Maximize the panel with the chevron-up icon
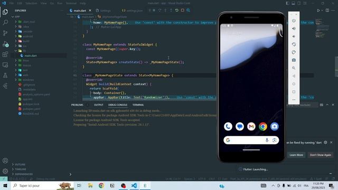This screenshot has height=190, width=338. point(327,104)
